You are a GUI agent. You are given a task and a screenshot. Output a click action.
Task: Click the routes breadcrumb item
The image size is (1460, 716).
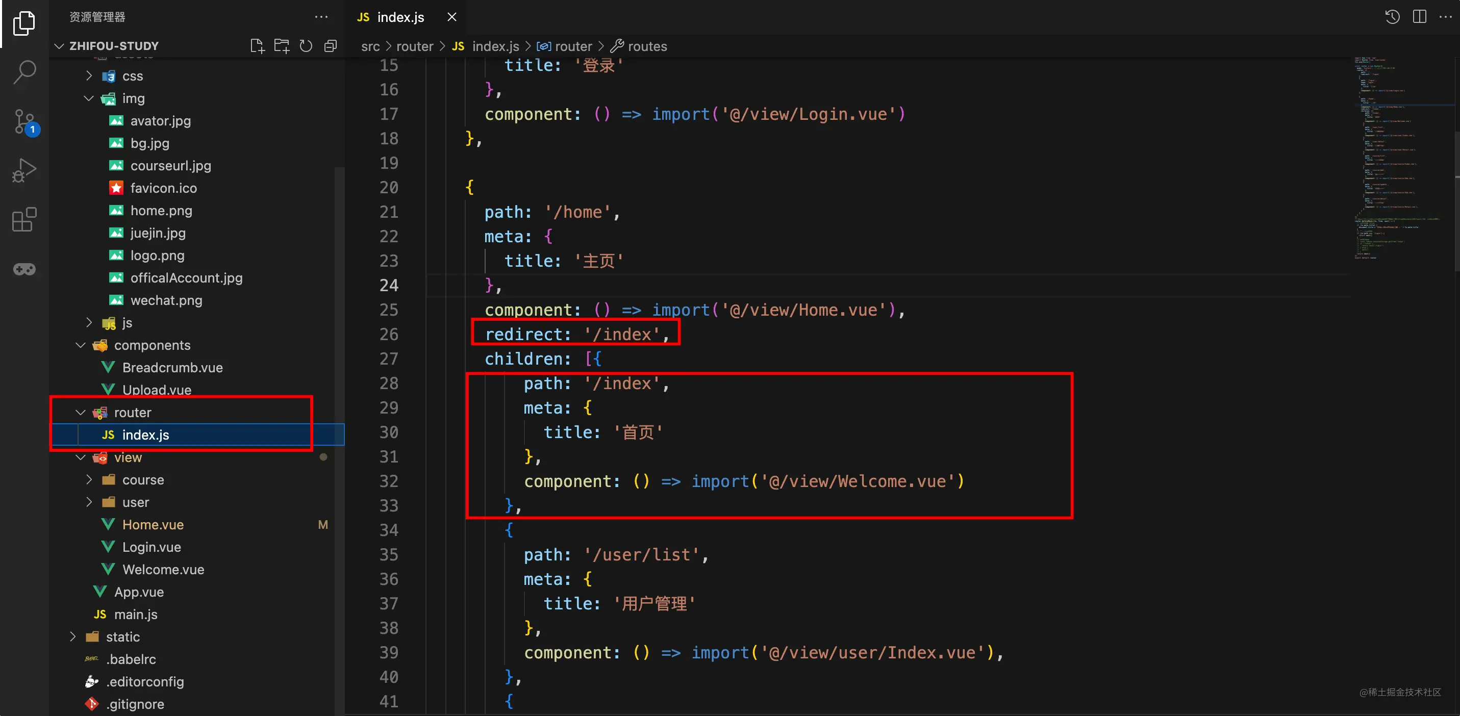[x=647, y=46]
